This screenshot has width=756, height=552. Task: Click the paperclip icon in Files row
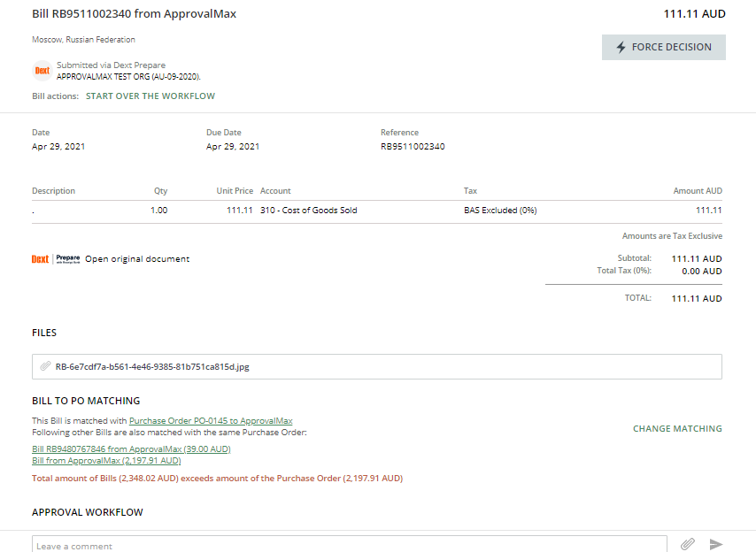45,366
